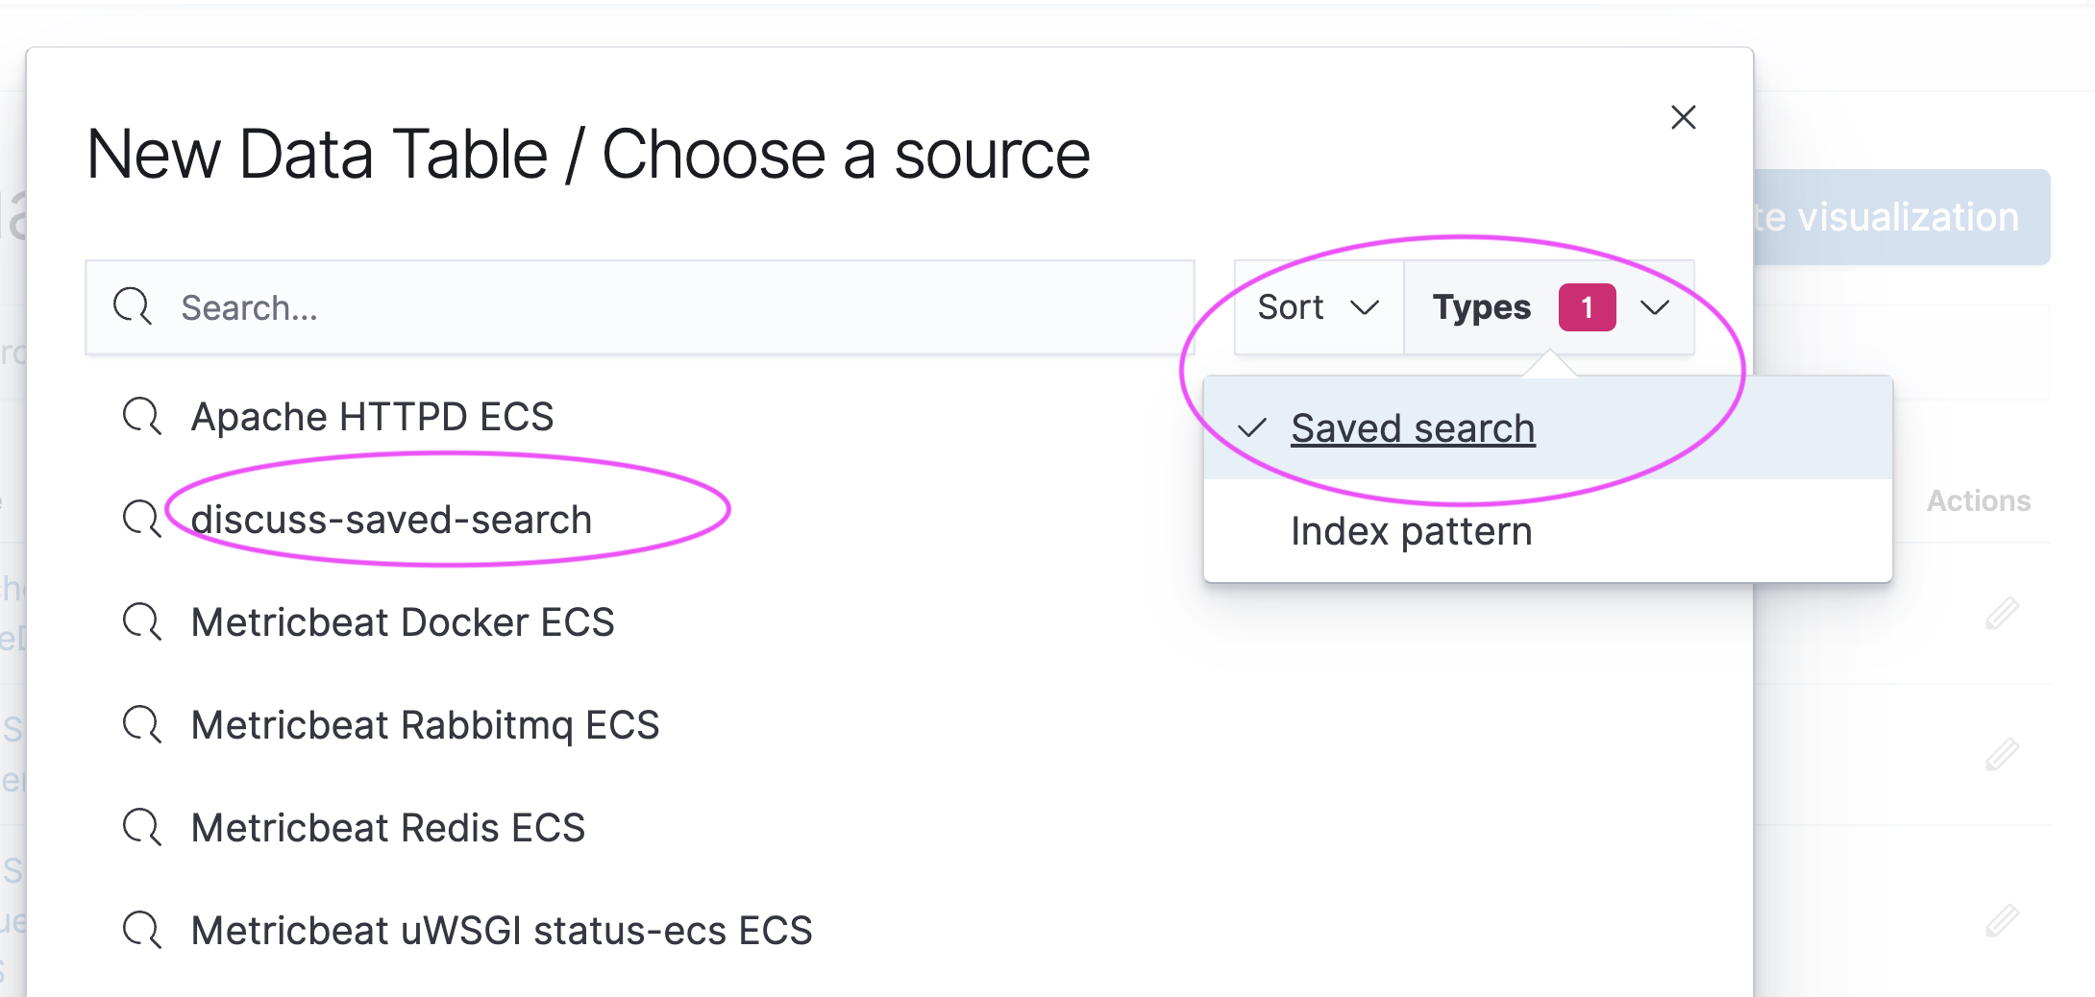Click the Metricbeat Docker ECS search icon
The width and height of the screenshot is (2095, 997).
point(142,622)
